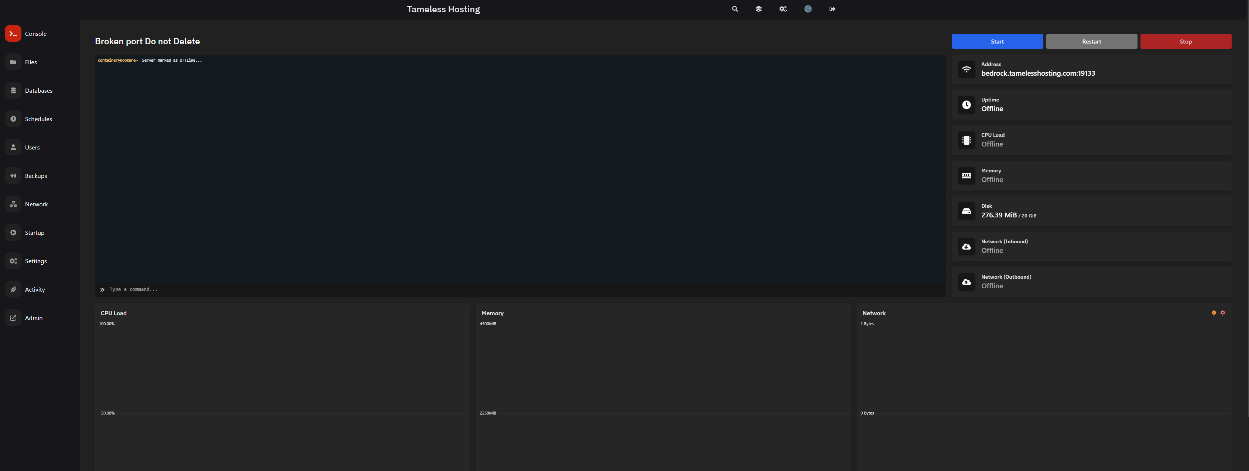Stop the server
1249x471 pixels.
click(1185, 41)
